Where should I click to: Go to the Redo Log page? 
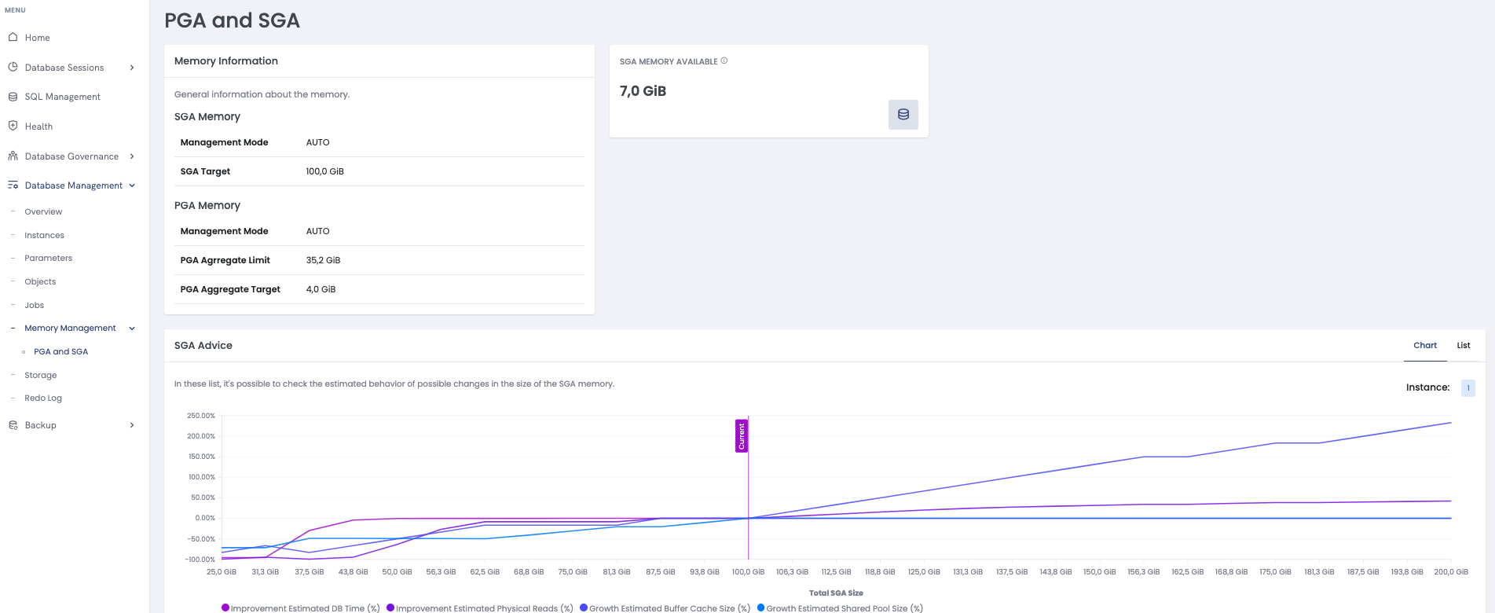click(x=43, y=398)
